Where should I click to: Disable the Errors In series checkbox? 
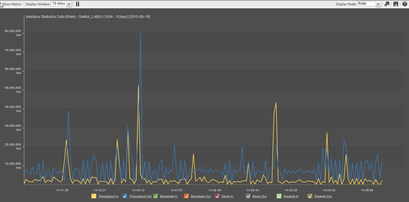(217, 196)
